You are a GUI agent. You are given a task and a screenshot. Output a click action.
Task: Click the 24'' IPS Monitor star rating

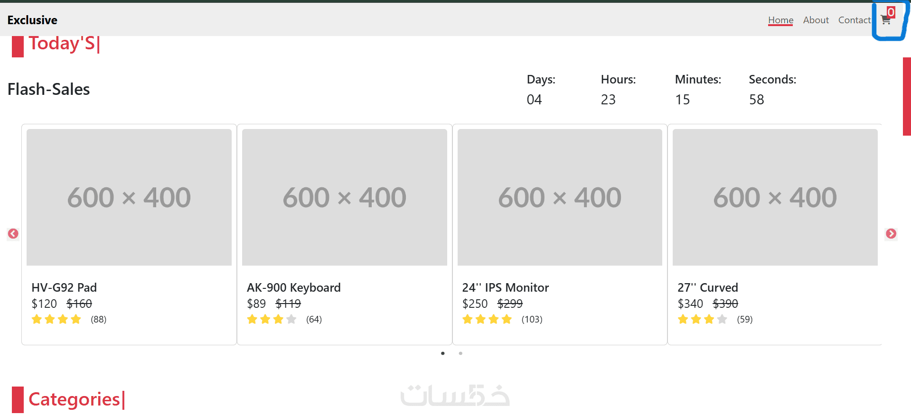[487, 319]
